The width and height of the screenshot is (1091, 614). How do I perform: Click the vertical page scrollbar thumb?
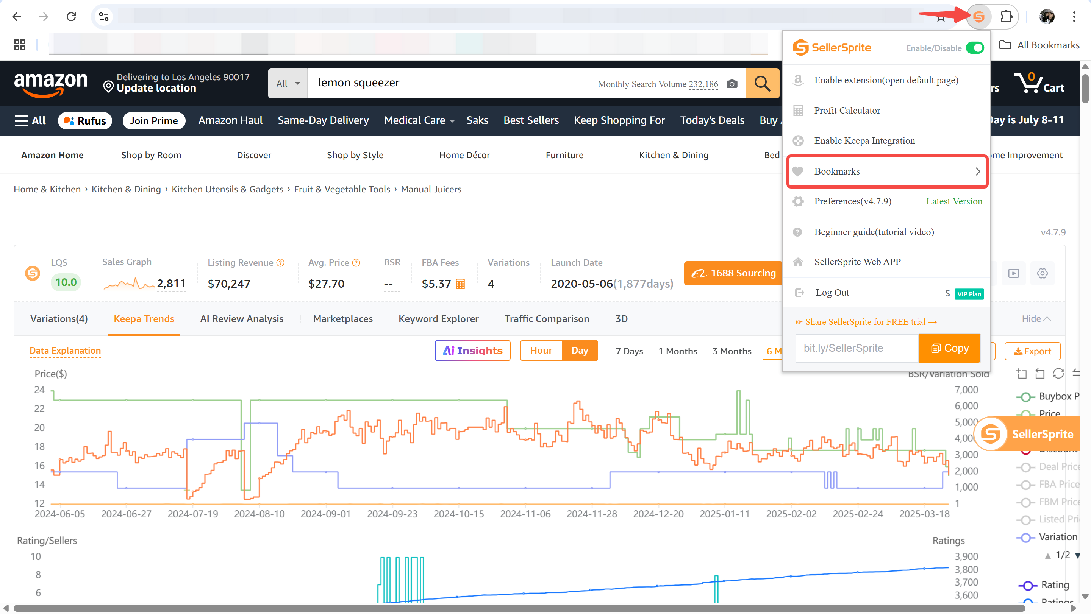(x=1085, y=88)
